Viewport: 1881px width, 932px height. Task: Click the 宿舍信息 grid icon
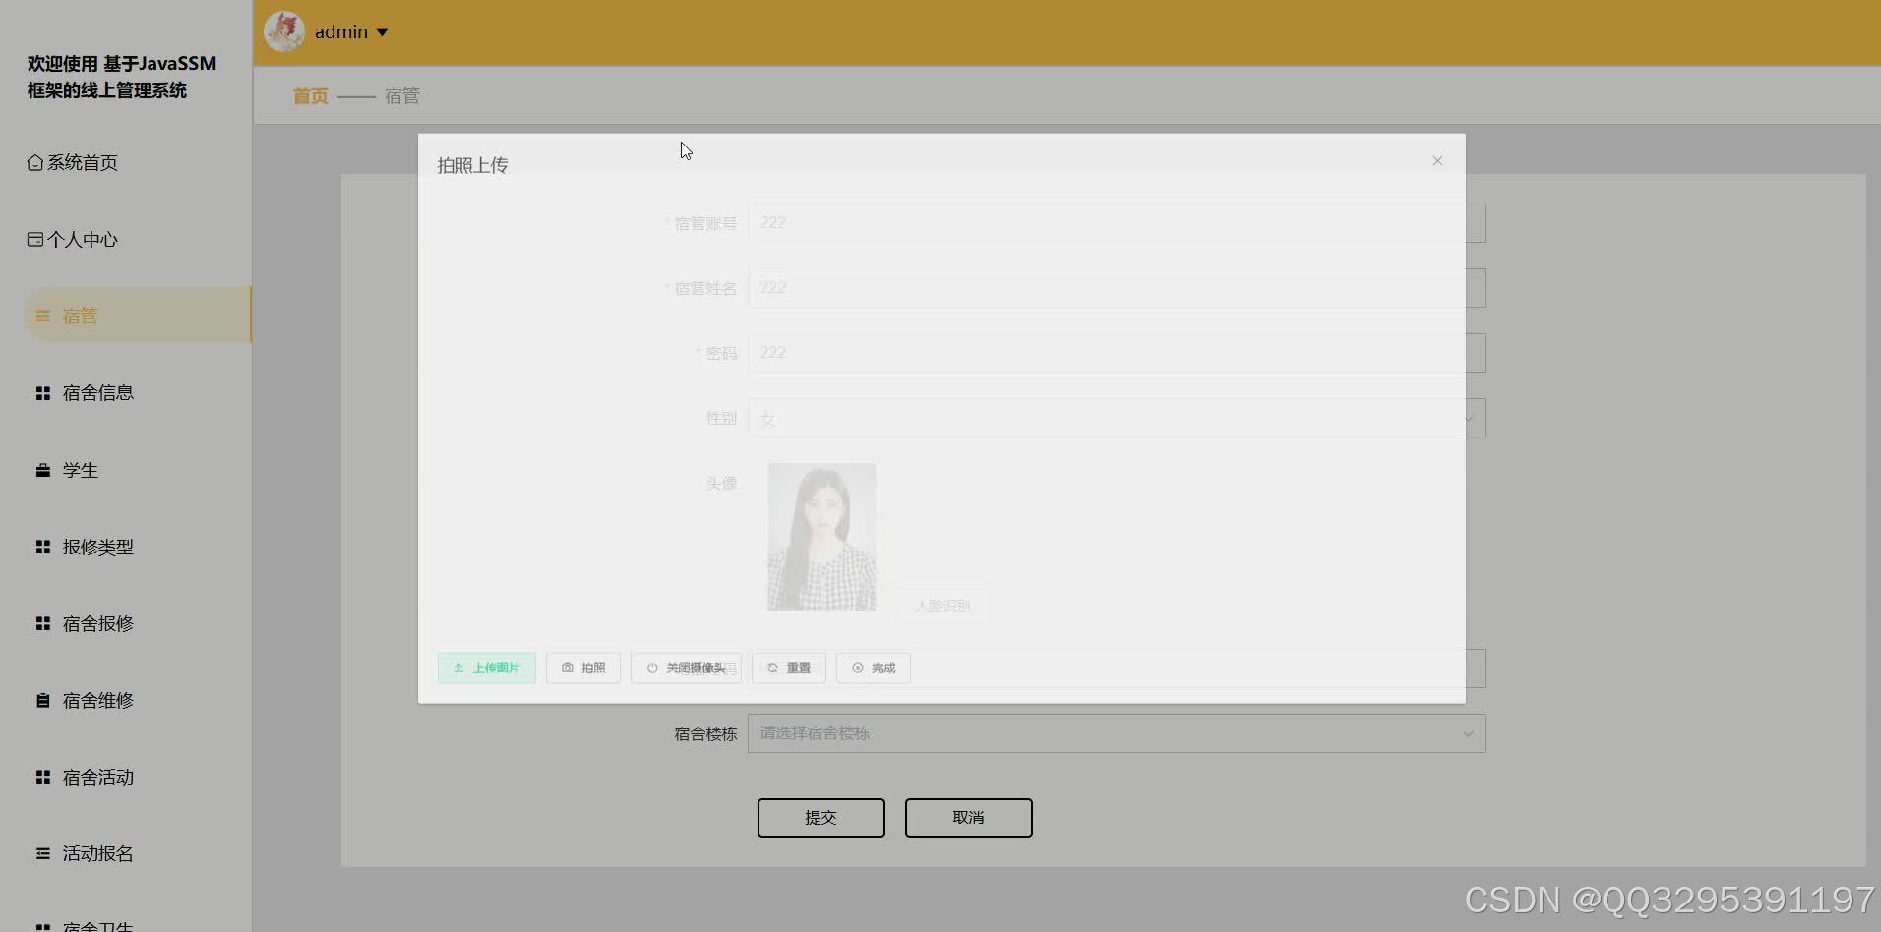[42, 392]
